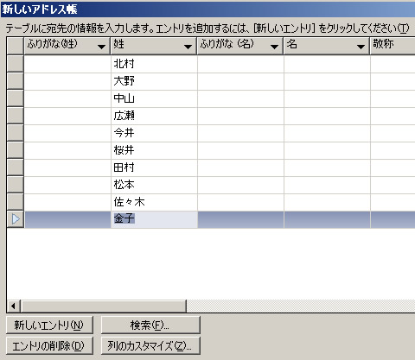Click the top-left select-all corner cell

click(16, 46)
